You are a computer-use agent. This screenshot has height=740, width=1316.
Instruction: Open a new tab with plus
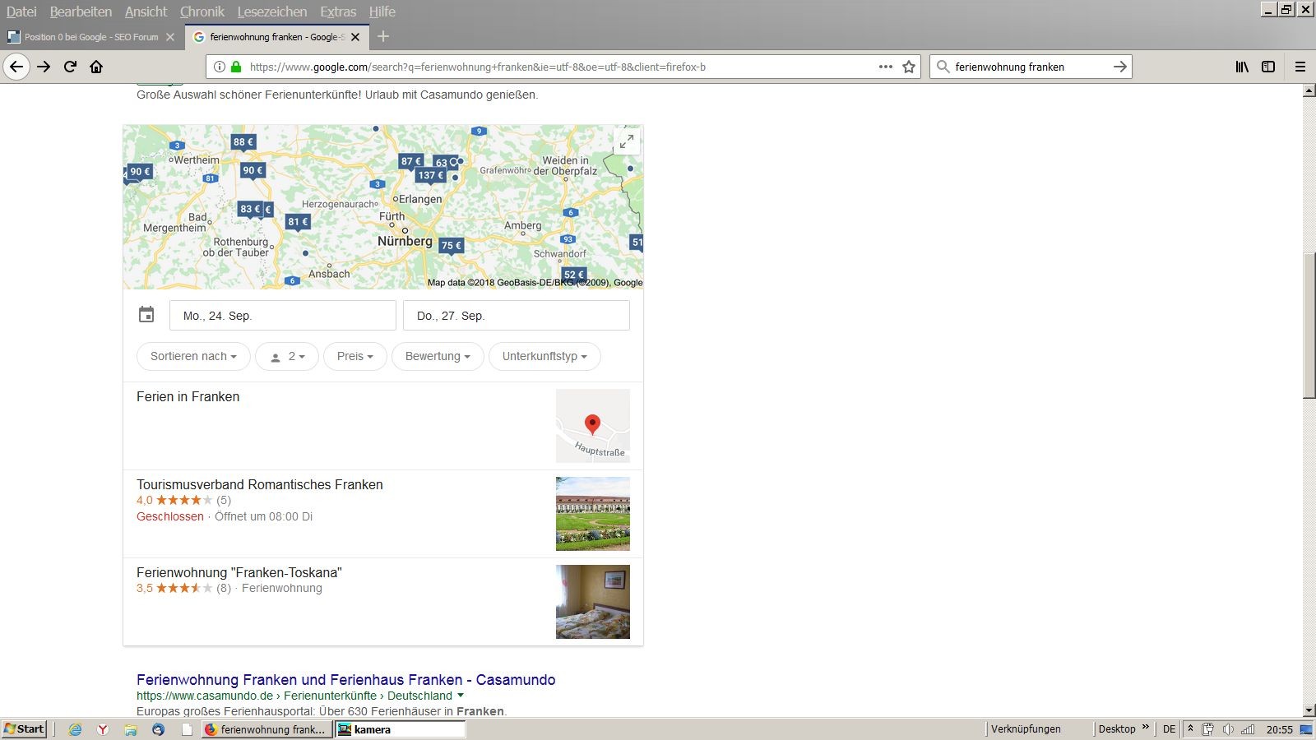pyautogui.click(x=383, y=36)
